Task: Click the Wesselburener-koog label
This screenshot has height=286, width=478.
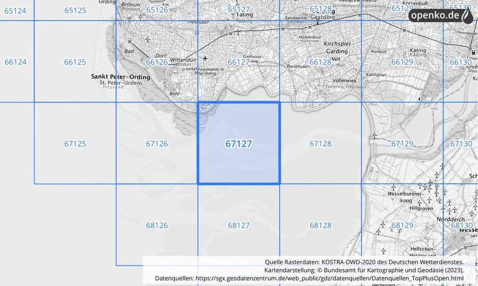Action: pyautogui.click(x=406, y=197)
